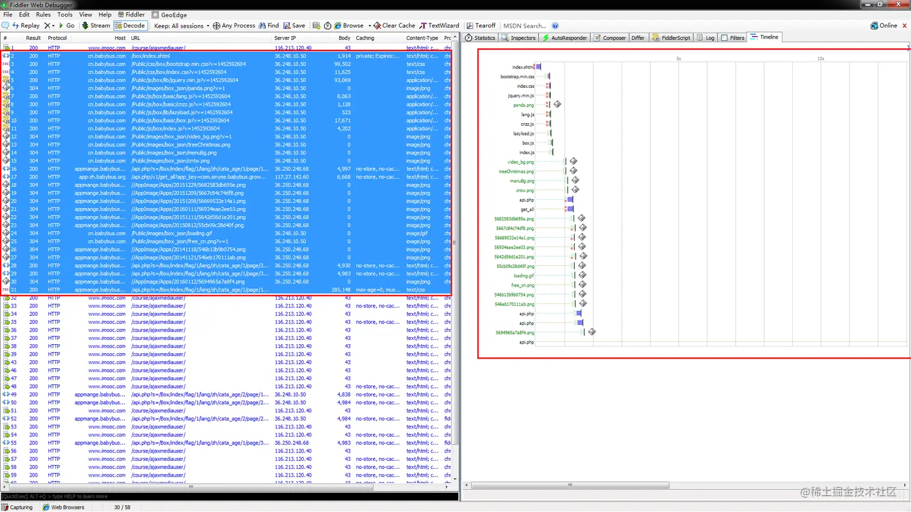This screenshot has width=911, height=512.
Task: Toggle the Decode button
Action: point(130,26)
